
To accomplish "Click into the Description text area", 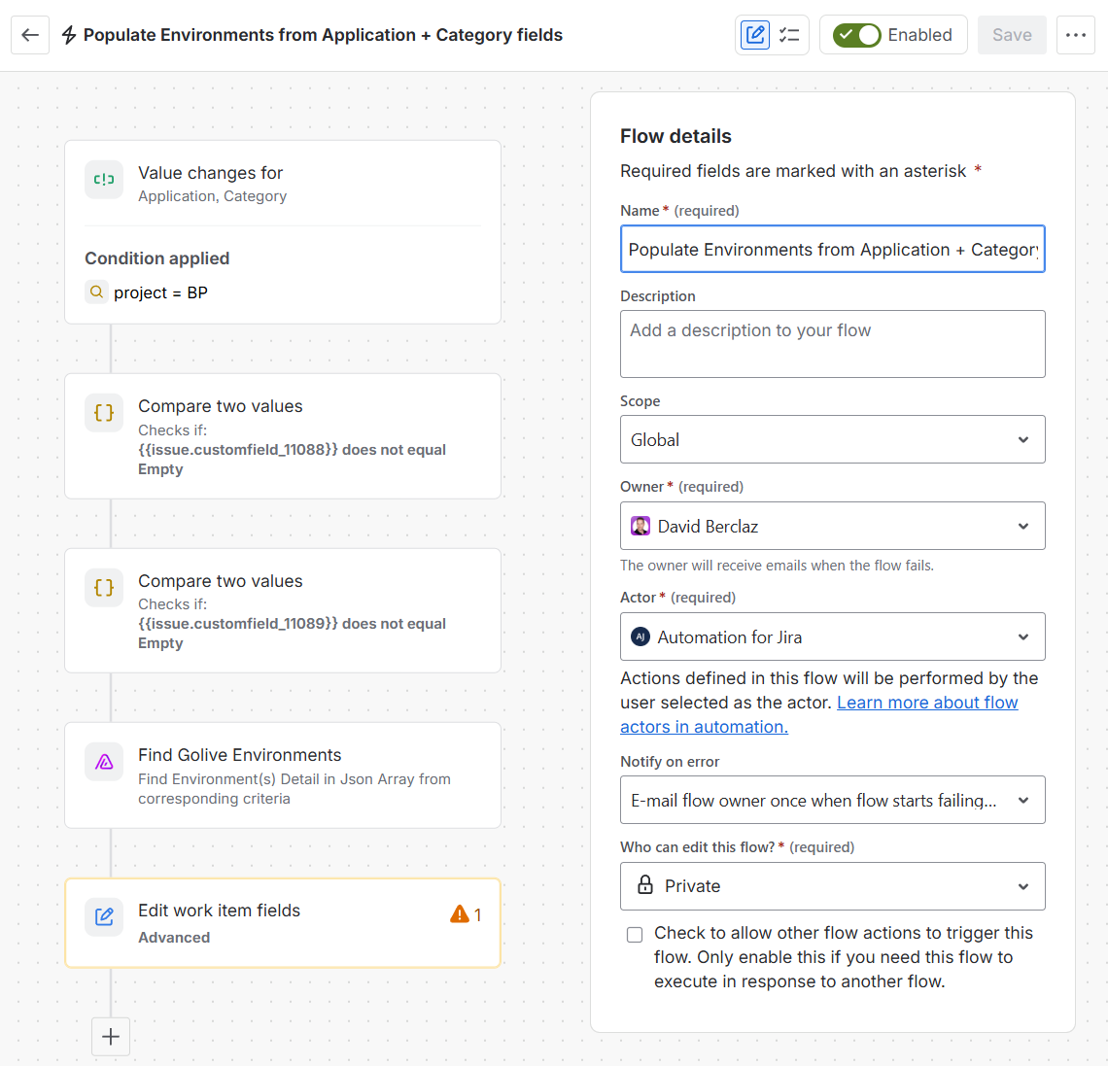I will point(832,344).
